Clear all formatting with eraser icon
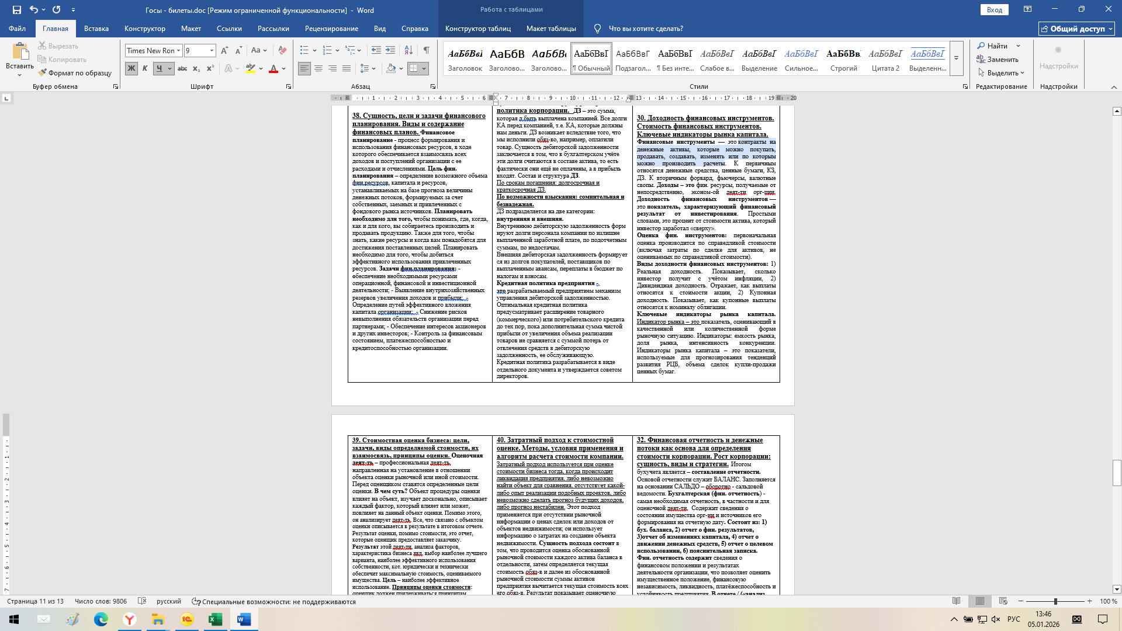Screen dimensions: 1122x631 coord(282,50)
